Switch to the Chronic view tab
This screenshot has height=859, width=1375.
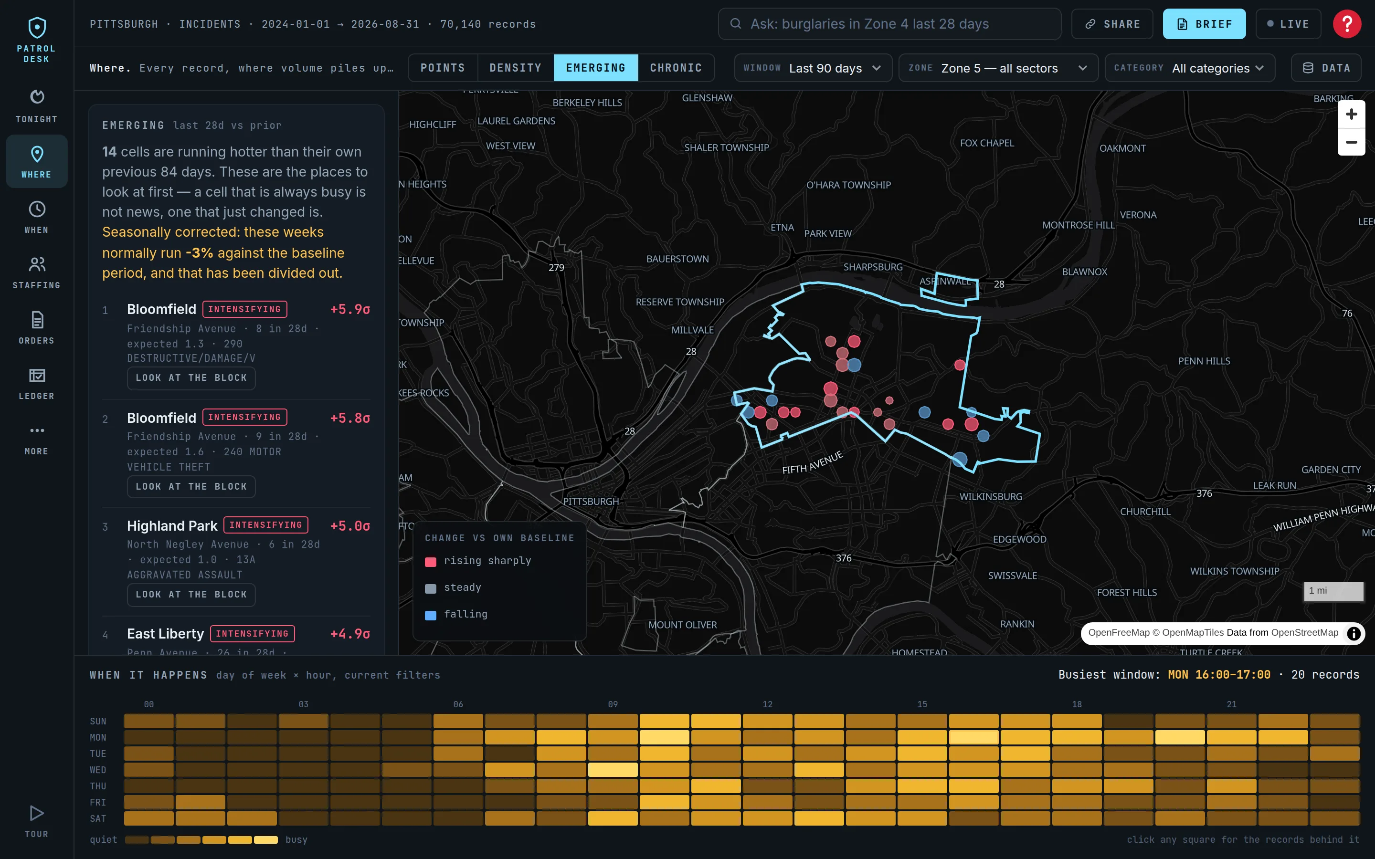[x=676, y=68]
